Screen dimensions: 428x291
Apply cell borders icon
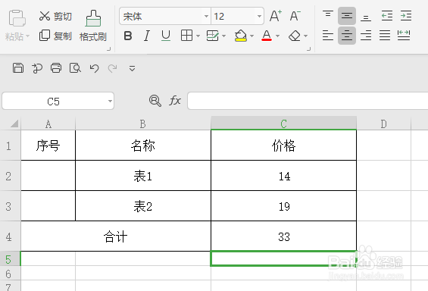pos(186,36)
